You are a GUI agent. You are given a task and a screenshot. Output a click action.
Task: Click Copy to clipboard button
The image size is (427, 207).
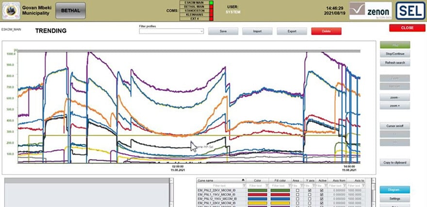395,163
